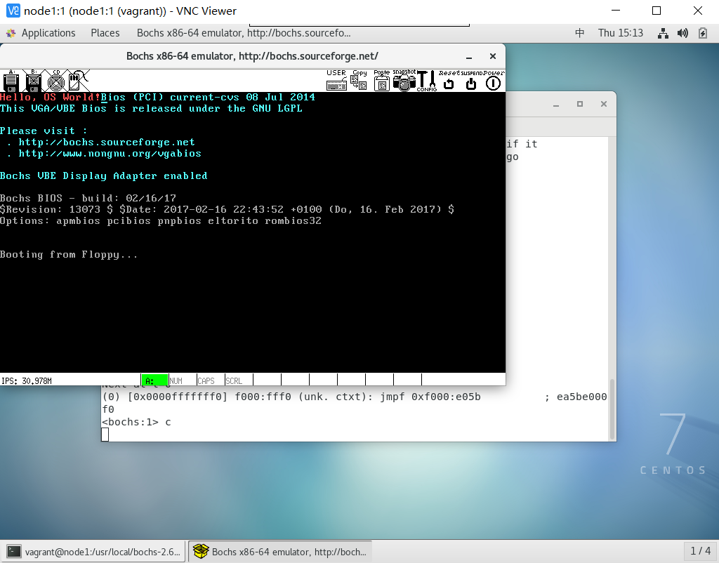Open the clock calendar showing Thu 15:13
Image resolution: width=719 pixels, height=563 pixels.
621,32
